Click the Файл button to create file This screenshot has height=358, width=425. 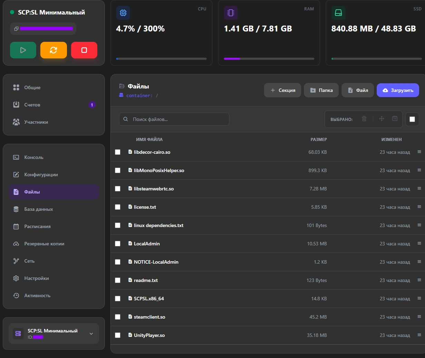coord(358,90)
